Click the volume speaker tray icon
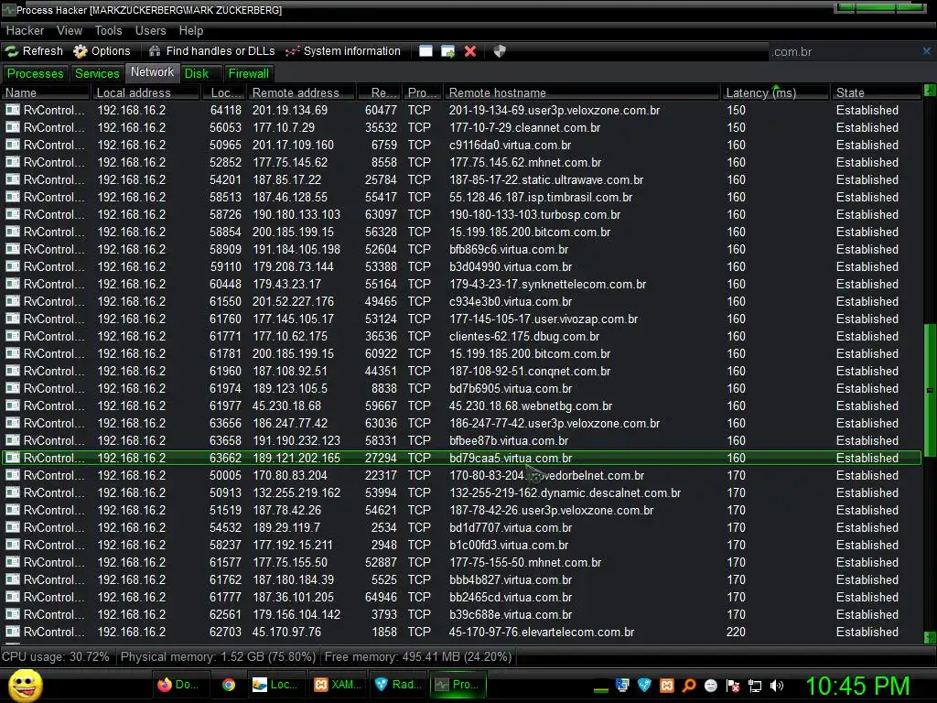937x703 pixels. [x=777, y=686]
